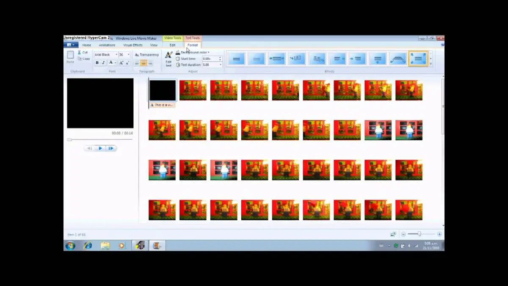Click the zoom slider in status bar
The image size is (508, 286).
coord(421,234)
